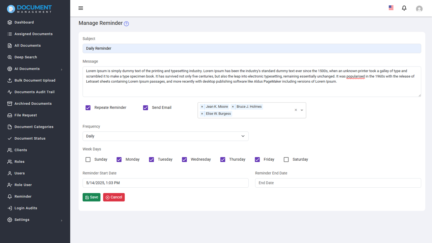The height and width of the screenshot is (243, 432).
Task: Remove Elise W. Burgess tag
Action: click(x=202, y=114)
